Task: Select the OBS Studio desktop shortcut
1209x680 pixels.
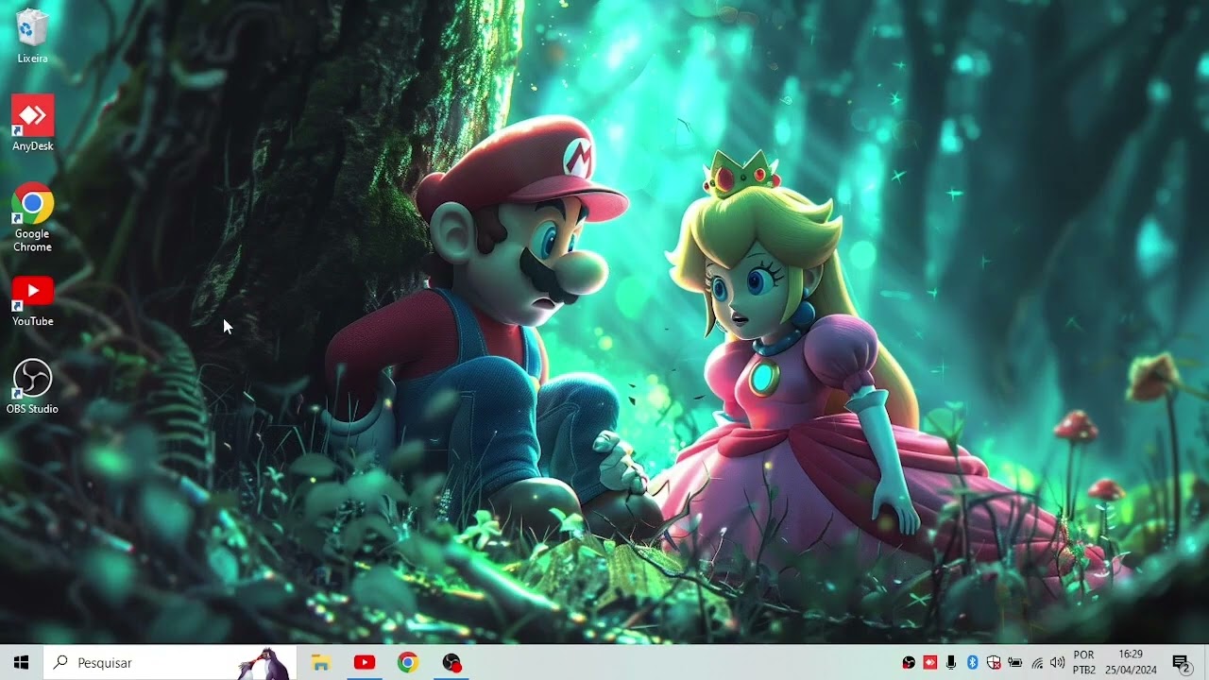Action: (32, 387)
